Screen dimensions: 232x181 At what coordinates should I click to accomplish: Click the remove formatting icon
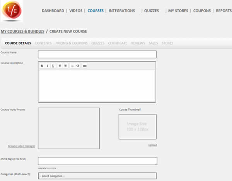[78, 66]
